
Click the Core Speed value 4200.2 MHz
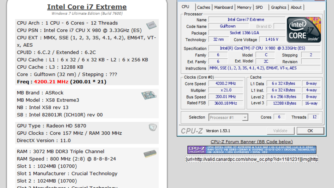[x=226, y=84]
